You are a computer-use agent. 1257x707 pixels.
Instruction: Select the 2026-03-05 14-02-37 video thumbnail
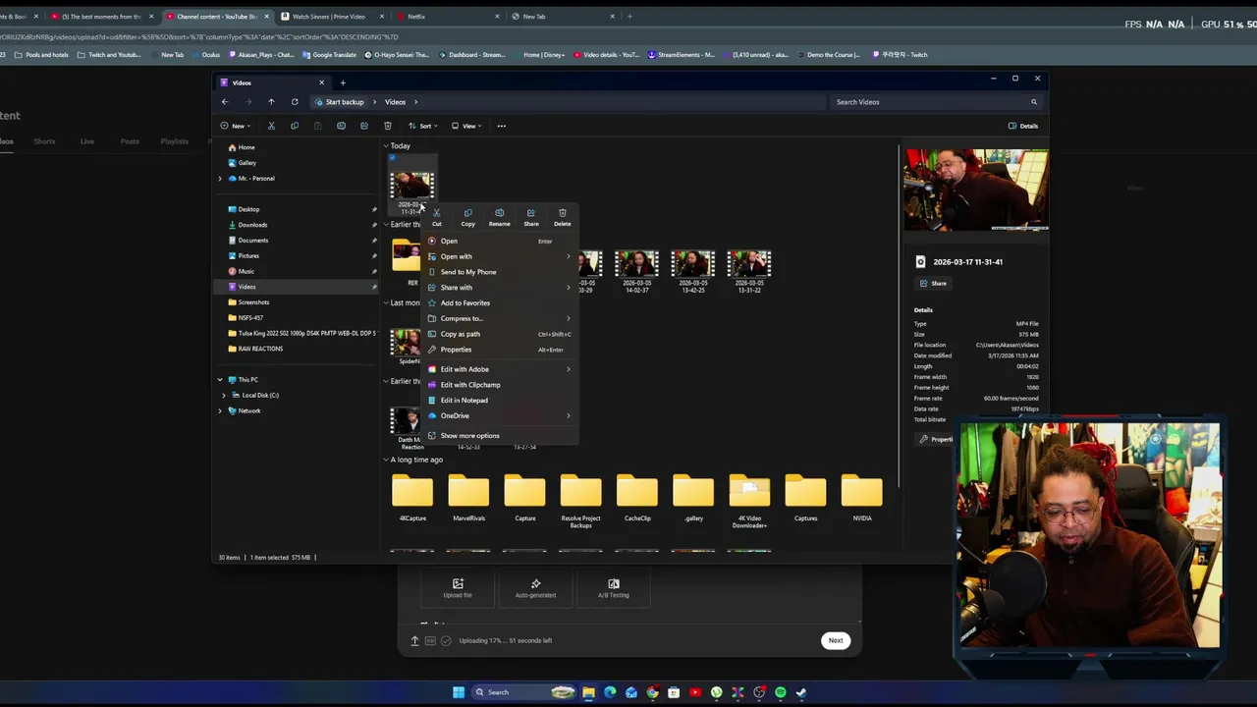637,263
